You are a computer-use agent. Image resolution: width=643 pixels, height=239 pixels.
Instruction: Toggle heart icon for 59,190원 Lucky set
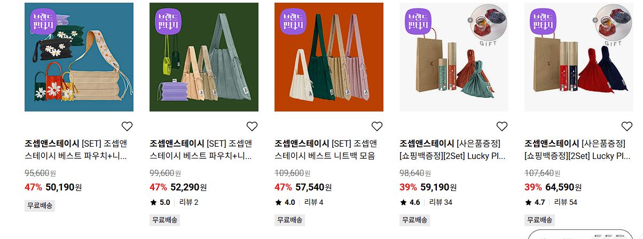pyautogui.click(x=502, y=126)
